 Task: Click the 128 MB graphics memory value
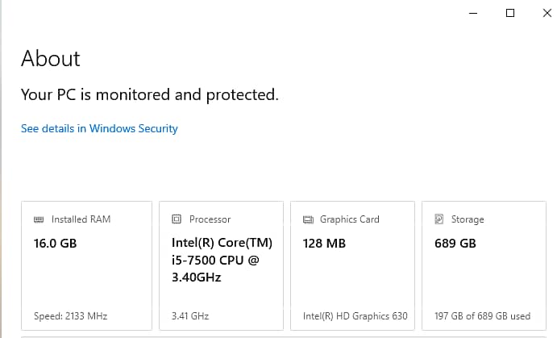(x=324, y=243)
